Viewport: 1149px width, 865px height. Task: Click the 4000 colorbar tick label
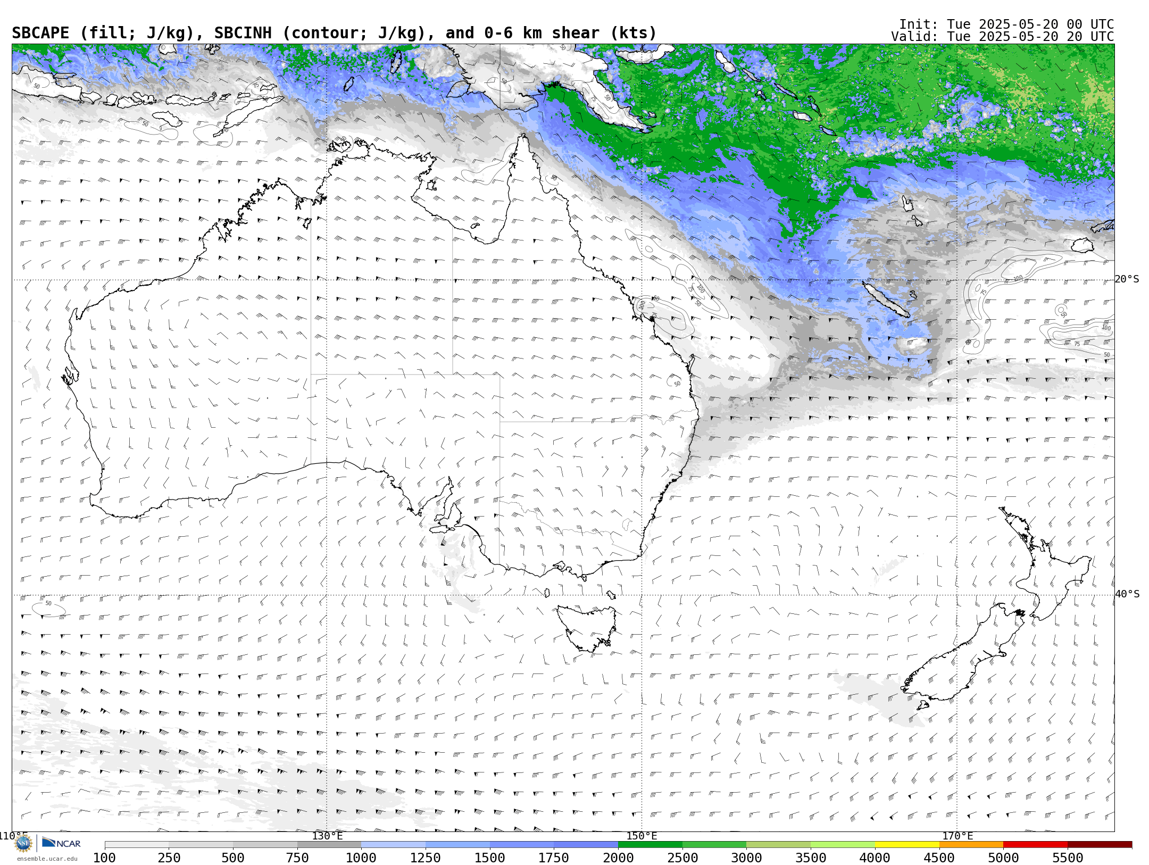pyautogui.click(x=875, y=858)
